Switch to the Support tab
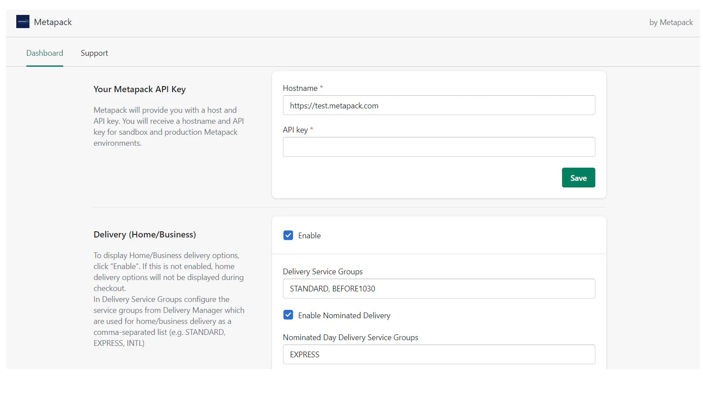 94,53
